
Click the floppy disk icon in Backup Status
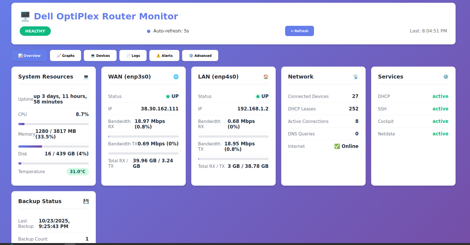(86, 201)
